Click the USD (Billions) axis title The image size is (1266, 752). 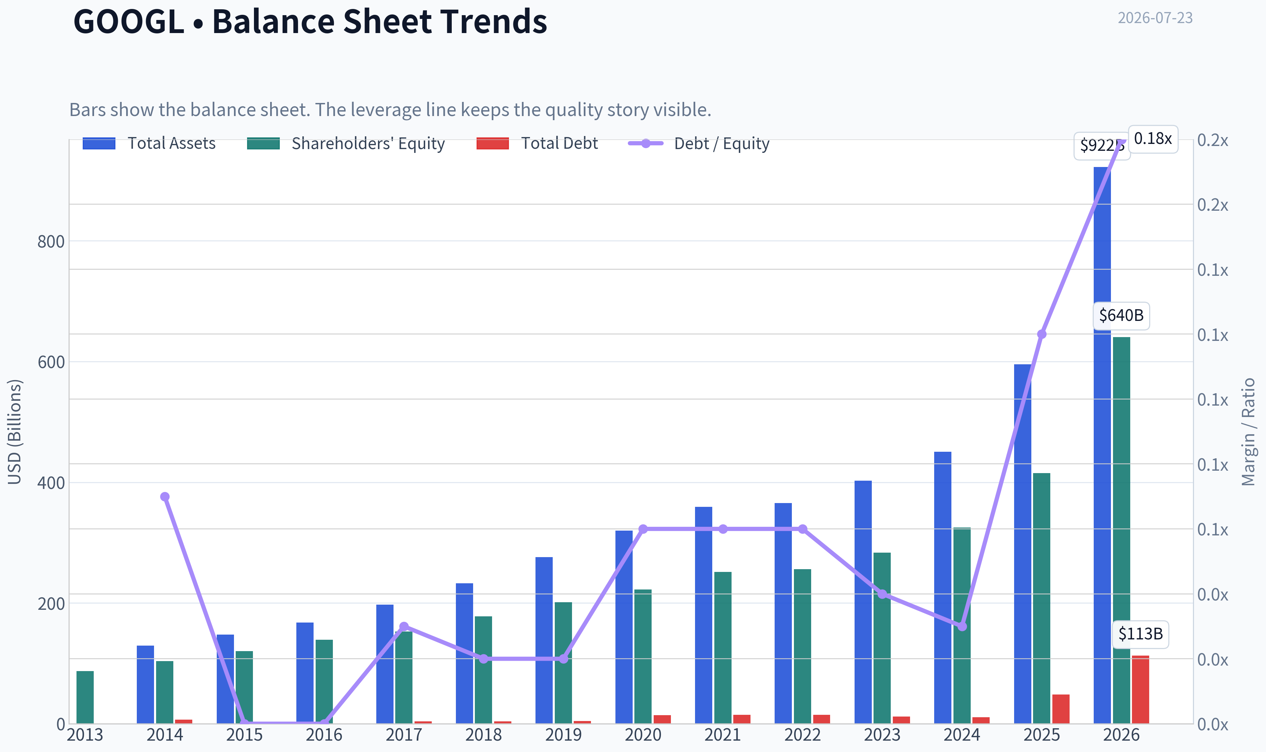[15, 432]
